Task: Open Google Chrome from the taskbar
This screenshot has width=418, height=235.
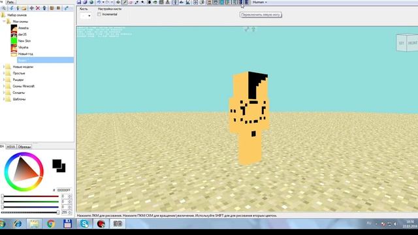Action: (51, 223)
